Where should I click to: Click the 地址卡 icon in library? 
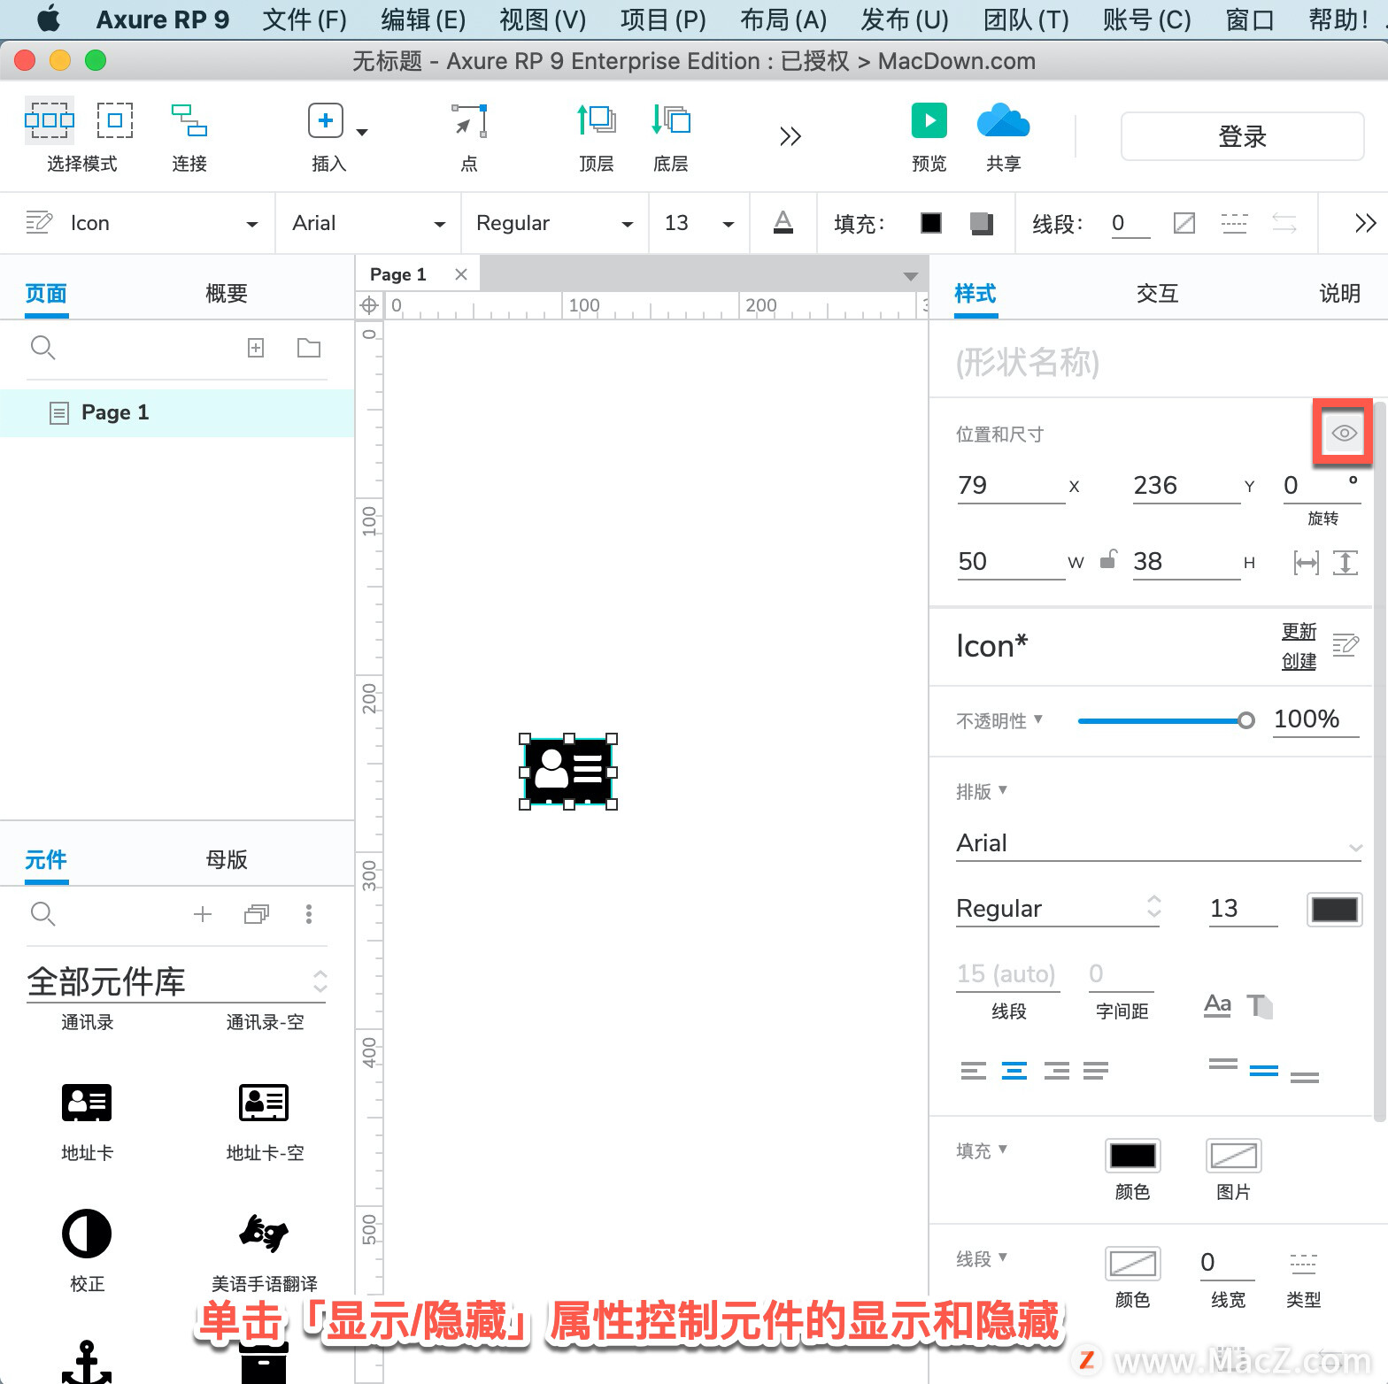point(87,1103)
